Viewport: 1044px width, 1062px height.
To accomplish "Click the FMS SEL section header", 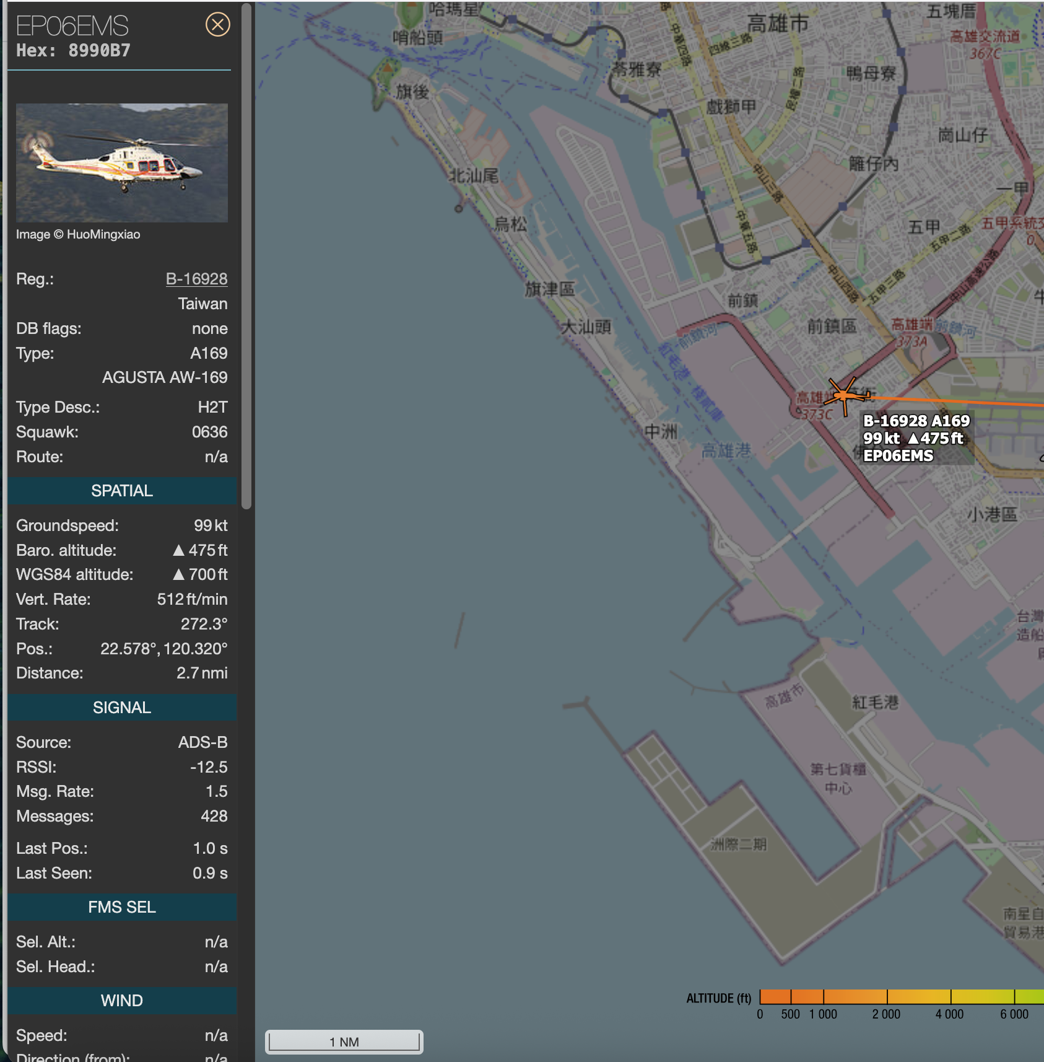I will 122,907.
